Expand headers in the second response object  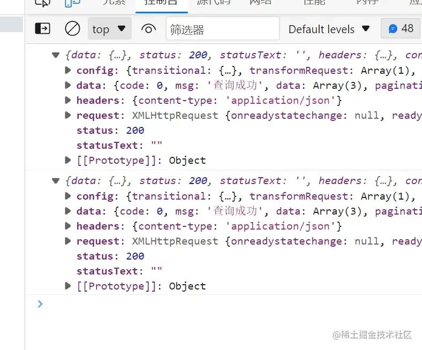67,226
